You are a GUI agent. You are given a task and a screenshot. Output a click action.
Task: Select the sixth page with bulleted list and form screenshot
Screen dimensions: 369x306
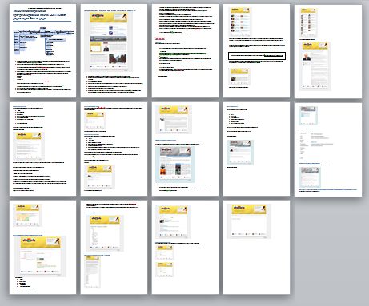(42, 149)
